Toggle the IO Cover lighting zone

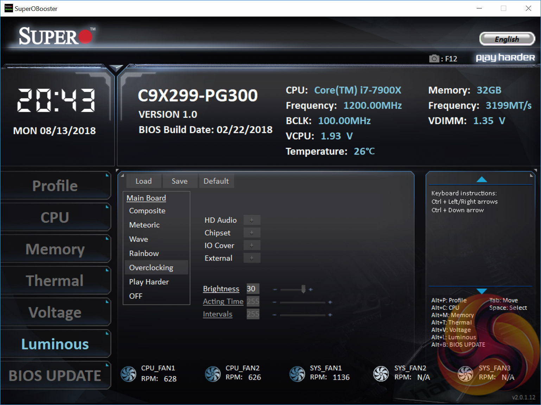click(x=252, y=245)
